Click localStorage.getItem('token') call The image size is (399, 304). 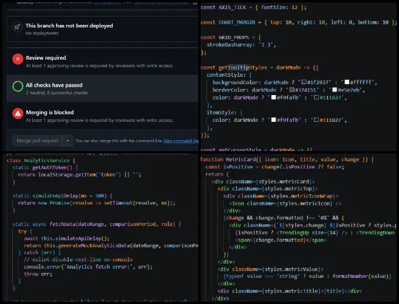click(80, 175)
